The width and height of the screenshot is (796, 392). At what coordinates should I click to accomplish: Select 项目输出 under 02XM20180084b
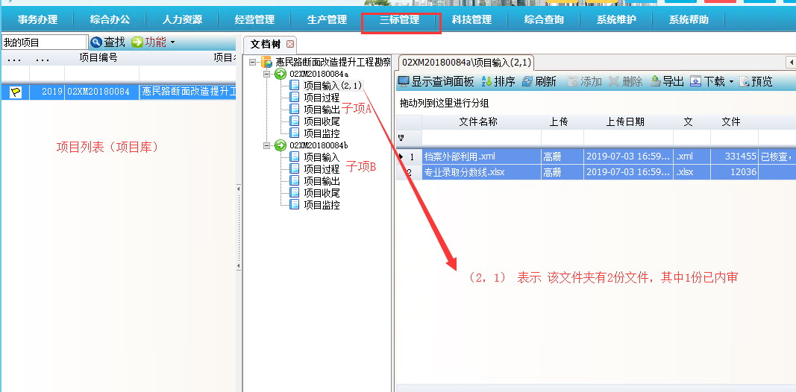tap(322, 181)
